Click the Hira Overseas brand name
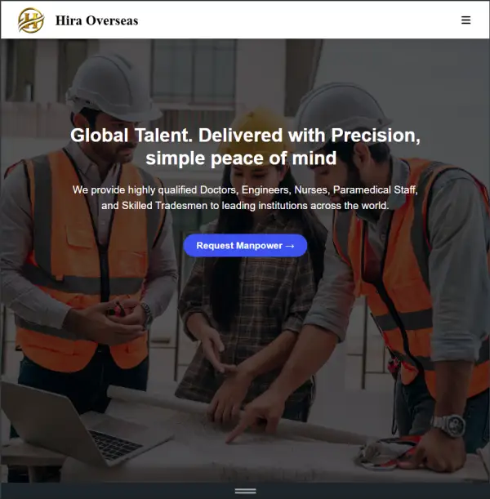 (96, 20)
